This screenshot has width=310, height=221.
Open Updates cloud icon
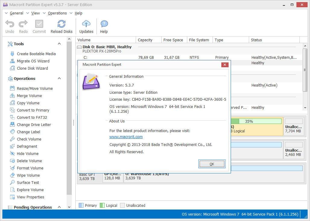[x=86, y=24]
